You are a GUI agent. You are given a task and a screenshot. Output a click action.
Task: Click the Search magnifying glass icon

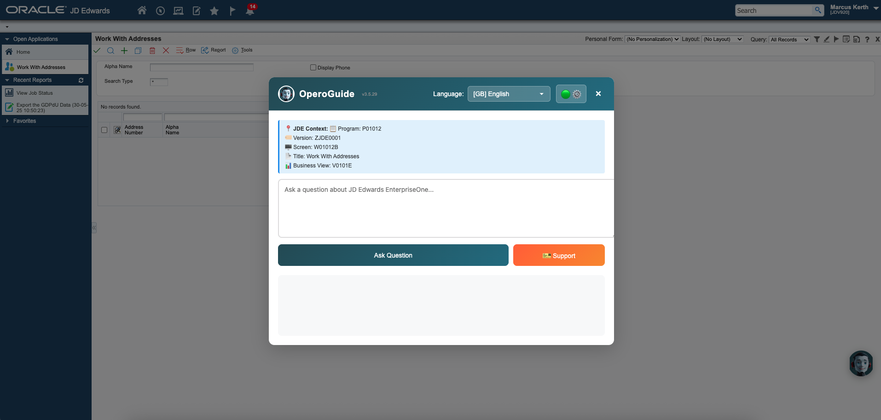(110, 51)
